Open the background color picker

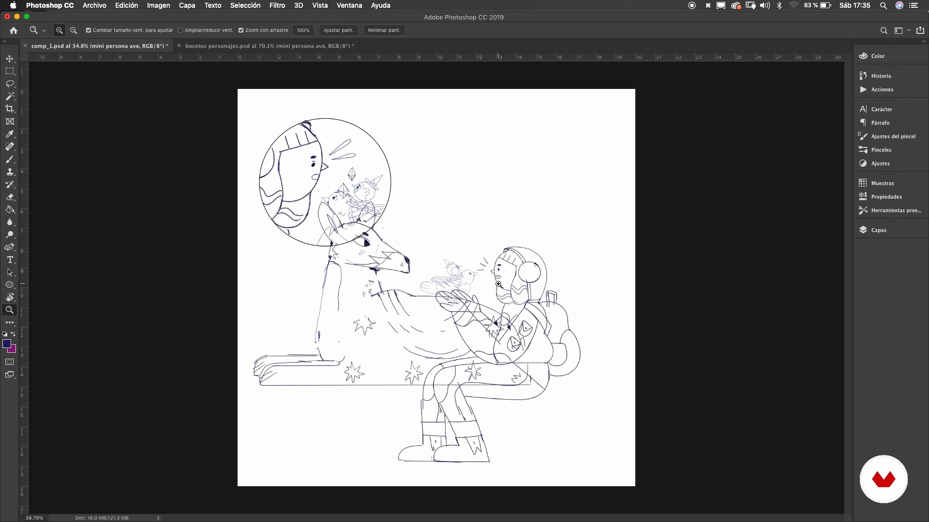coord(13,349)
